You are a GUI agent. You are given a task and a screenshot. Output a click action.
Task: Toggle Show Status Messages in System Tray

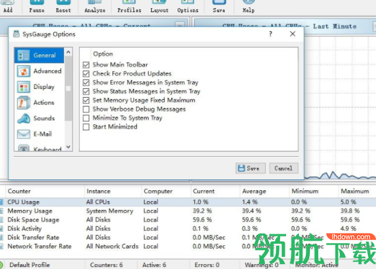86,91
